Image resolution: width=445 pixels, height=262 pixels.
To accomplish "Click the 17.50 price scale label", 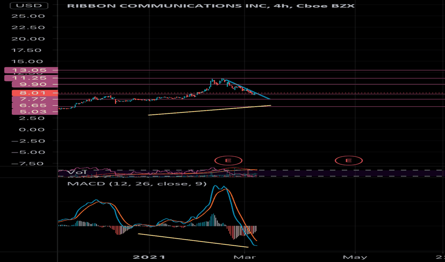I will tap(26, 50).
